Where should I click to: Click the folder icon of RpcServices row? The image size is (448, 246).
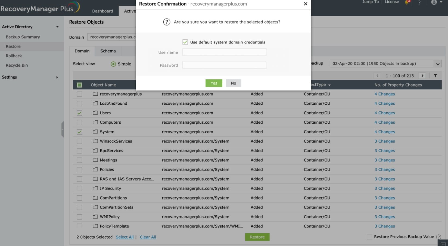95,150
